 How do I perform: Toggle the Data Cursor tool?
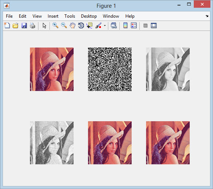coord(89,25)
